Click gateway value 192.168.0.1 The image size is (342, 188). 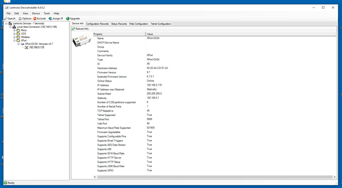pyautogui.click(x=153, y=98)
